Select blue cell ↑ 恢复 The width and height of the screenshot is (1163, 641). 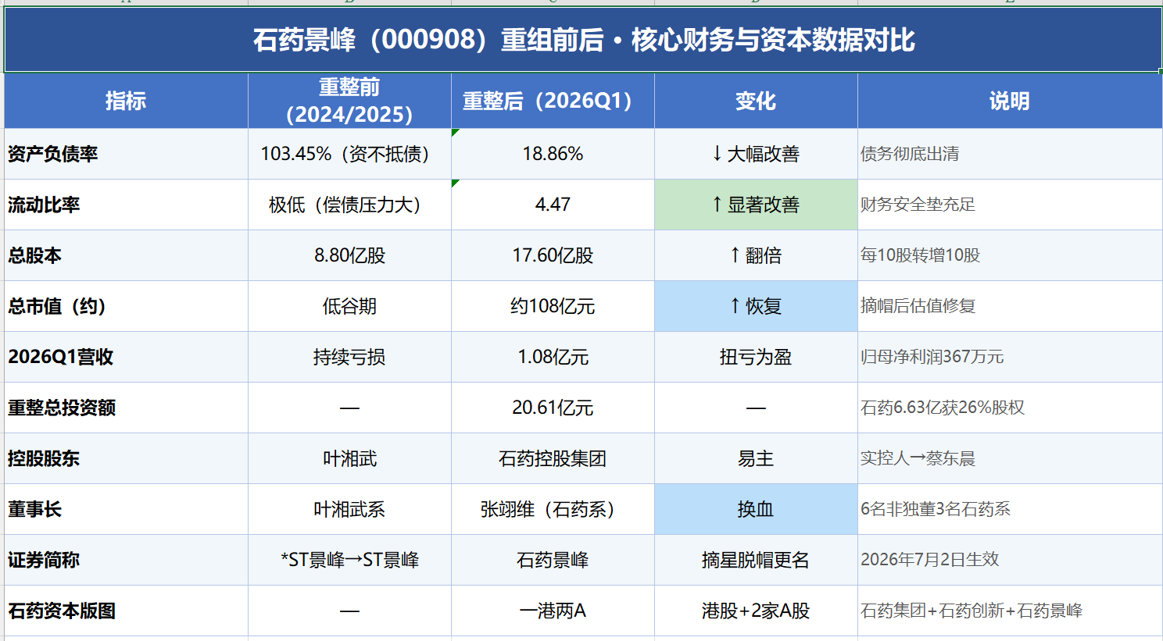[x=756, y=306]
